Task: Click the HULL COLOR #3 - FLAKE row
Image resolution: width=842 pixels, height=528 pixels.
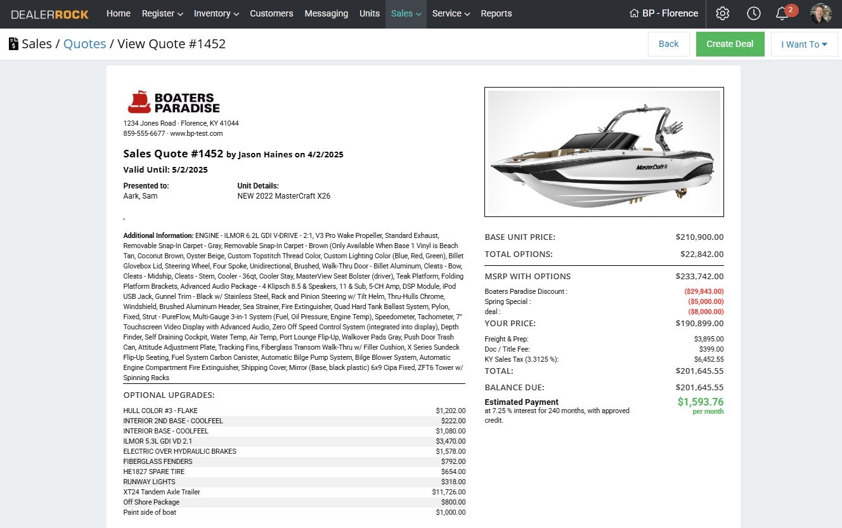Action: tap(294, 411)
